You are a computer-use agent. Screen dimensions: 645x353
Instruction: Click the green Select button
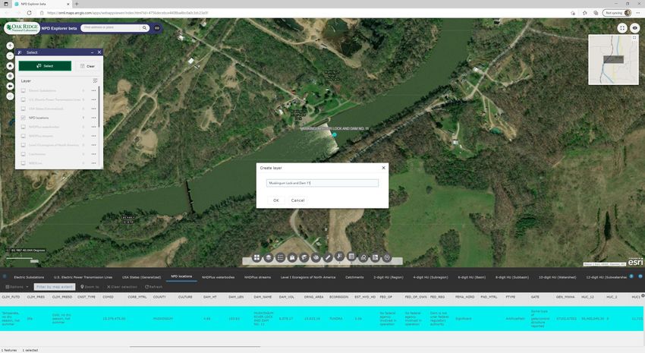click(45, 66)
